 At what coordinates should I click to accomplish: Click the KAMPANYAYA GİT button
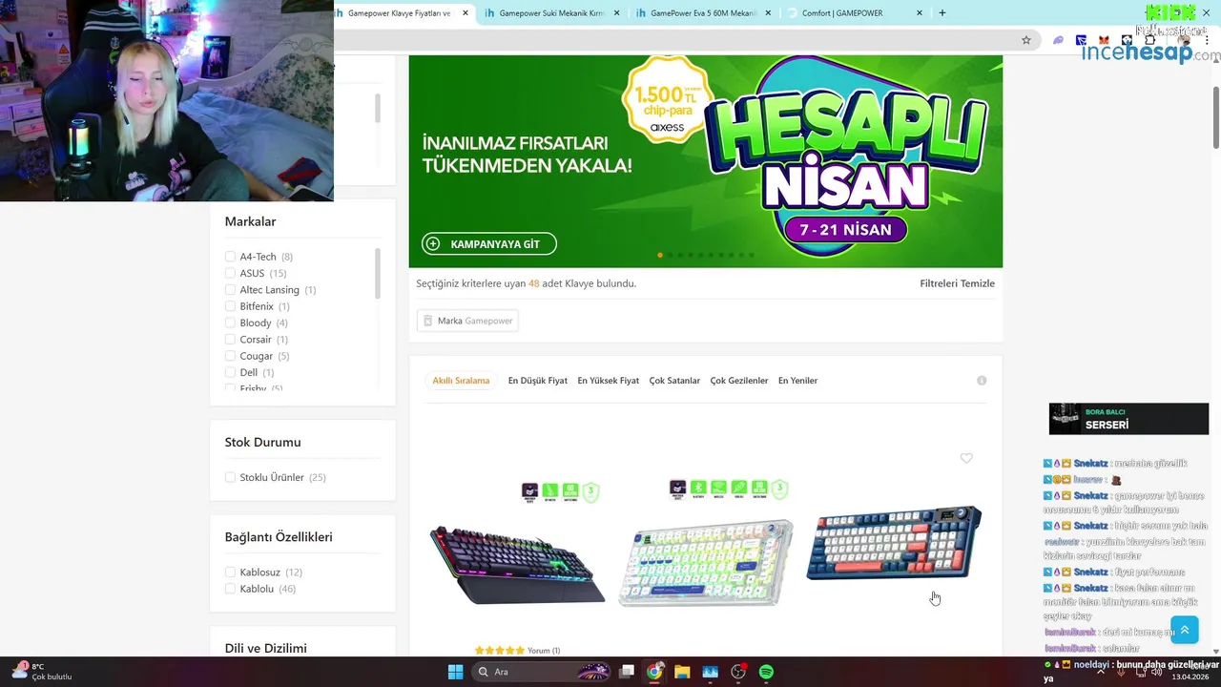click(x=489, y=244)
